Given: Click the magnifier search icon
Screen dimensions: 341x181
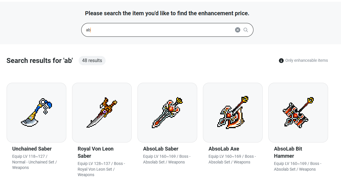Looking at the screenshot, I should coord(246,30).
